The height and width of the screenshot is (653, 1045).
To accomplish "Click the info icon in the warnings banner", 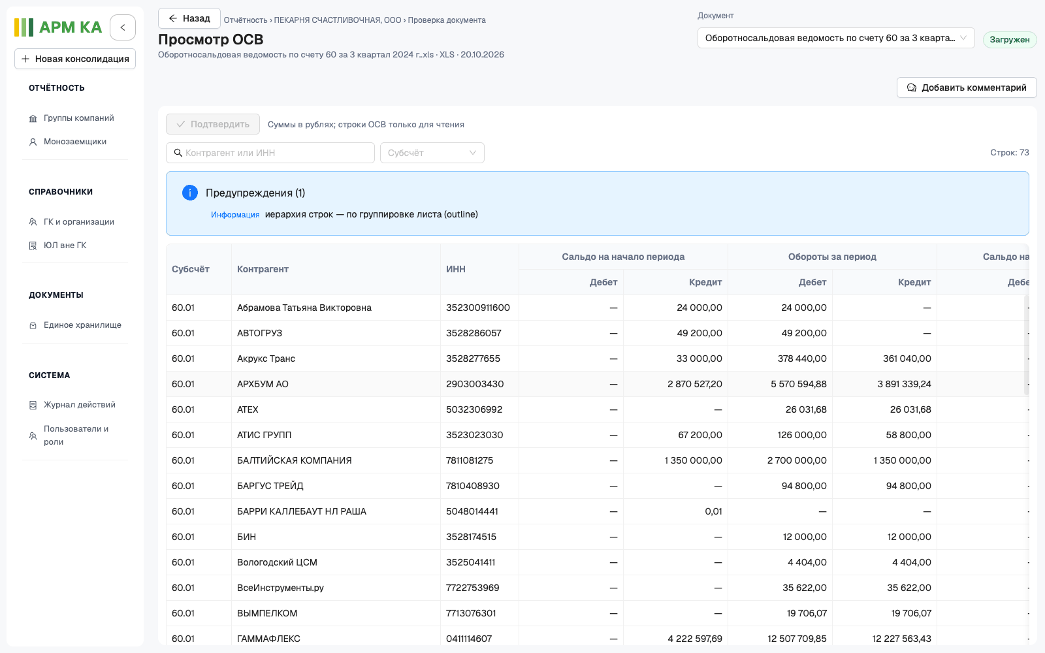I will pyautogui.click(x=190, y=193).
